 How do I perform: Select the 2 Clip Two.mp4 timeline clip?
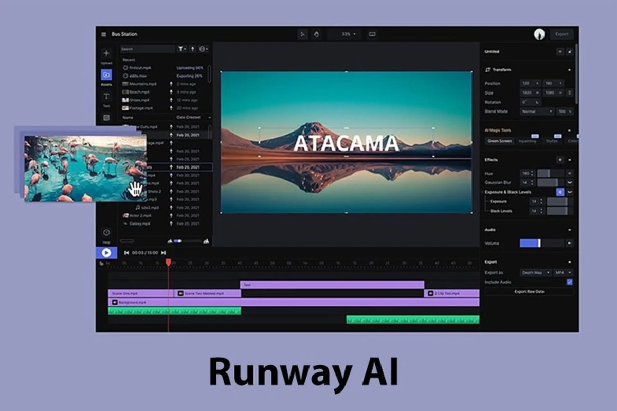tap(452, 294)
